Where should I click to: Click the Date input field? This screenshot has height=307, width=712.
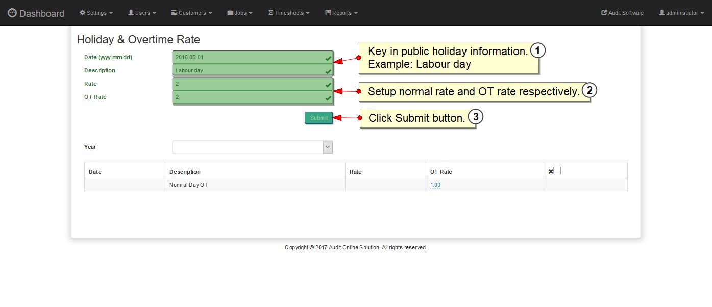pos(253,57)
